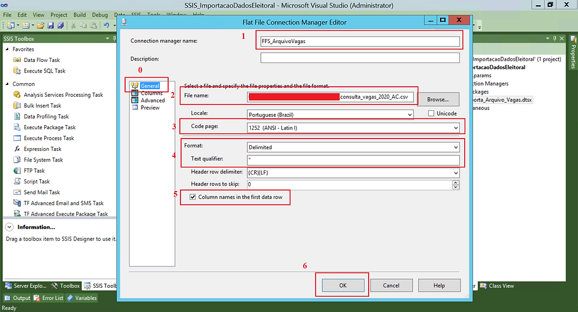Click the Browse... button
The image size is (578, 312).
pyautogui.click(x=438, y=100)
